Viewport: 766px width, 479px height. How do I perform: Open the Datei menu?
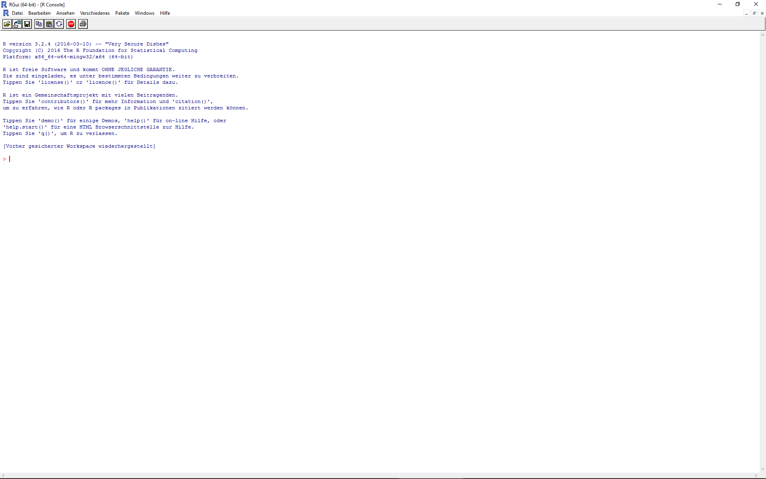17,13
